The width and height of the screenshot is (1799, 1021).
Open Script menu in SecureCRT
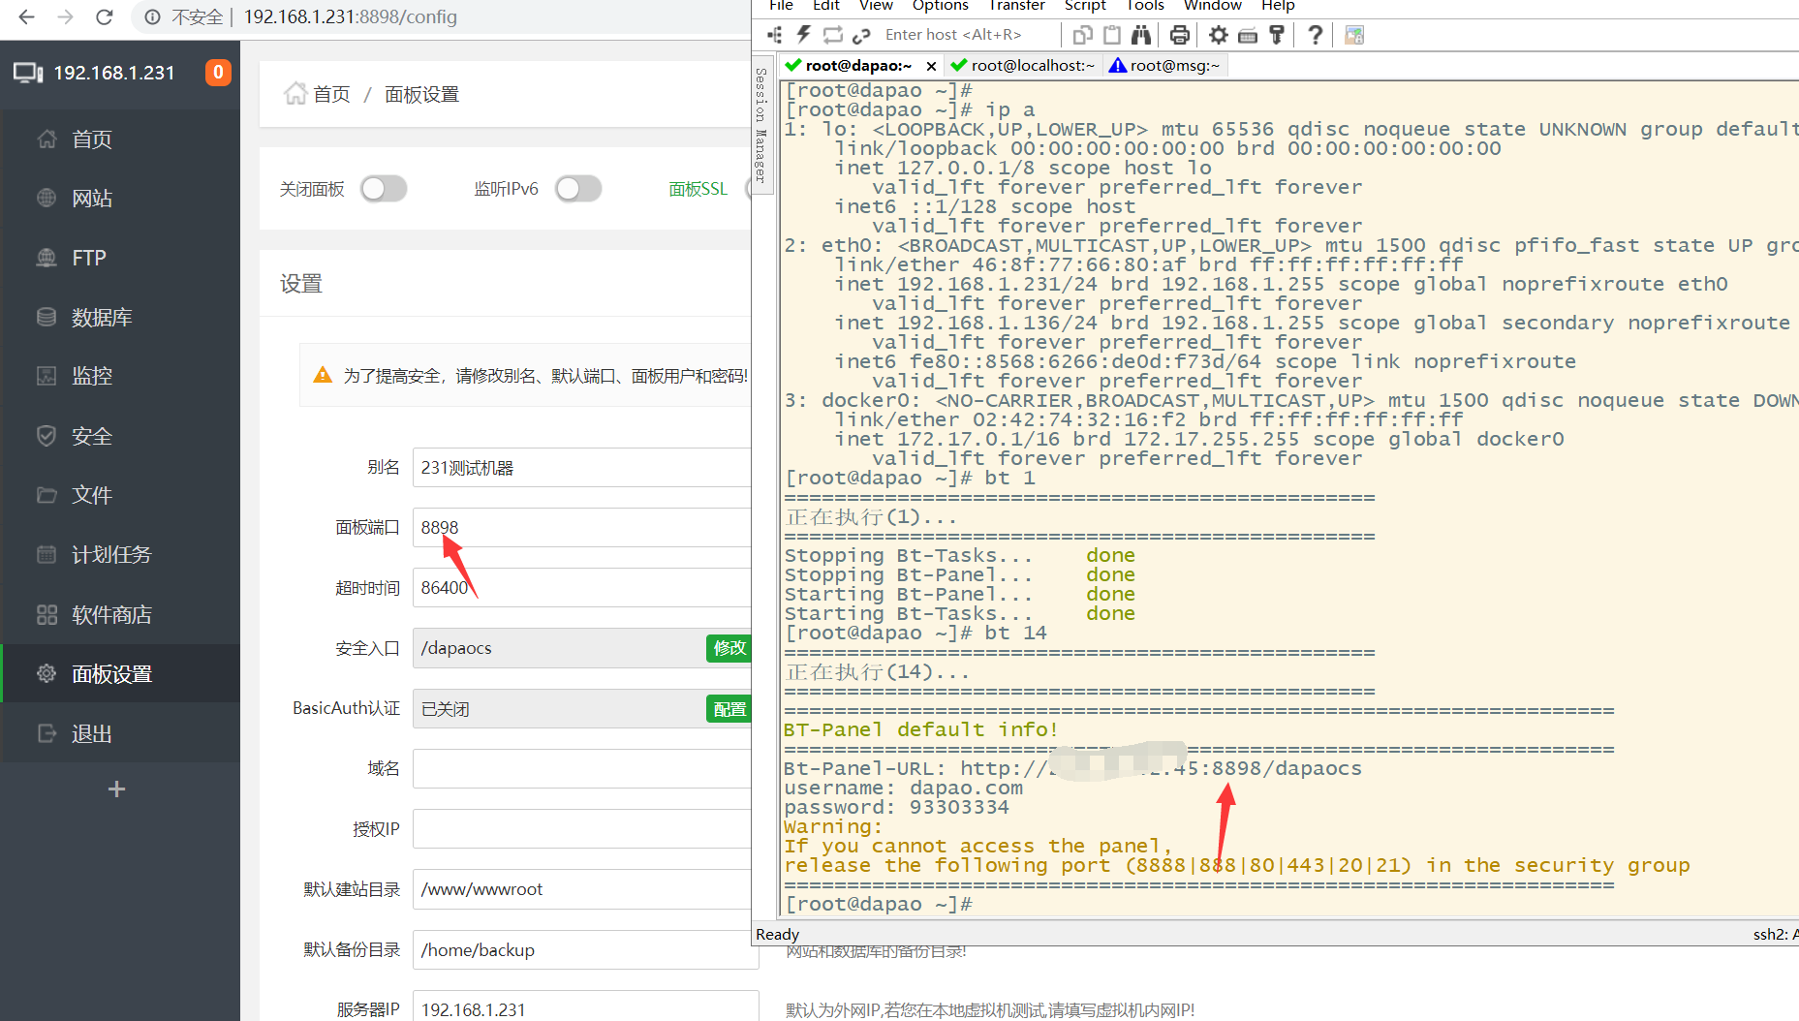click(x=1085, y=6)
